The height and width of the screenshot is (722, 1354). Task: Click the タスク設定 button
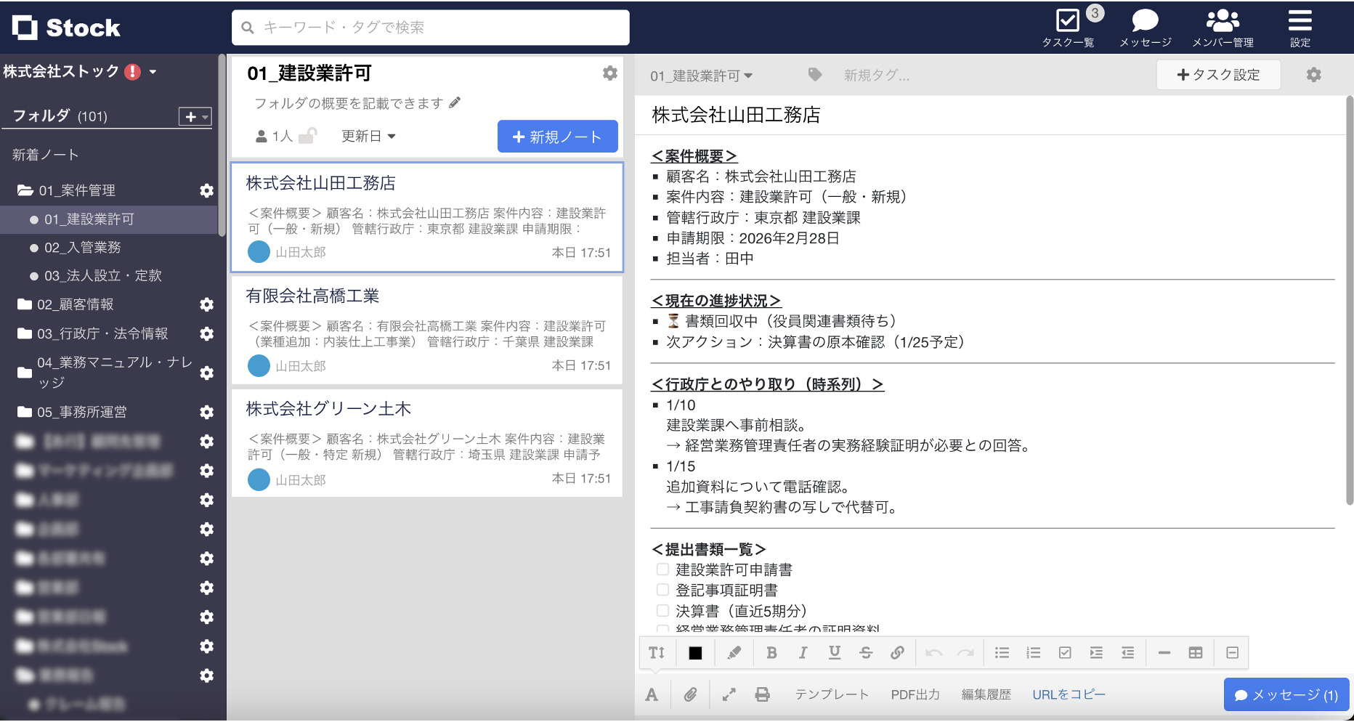pyautogui.click(x=1218, y=74)
